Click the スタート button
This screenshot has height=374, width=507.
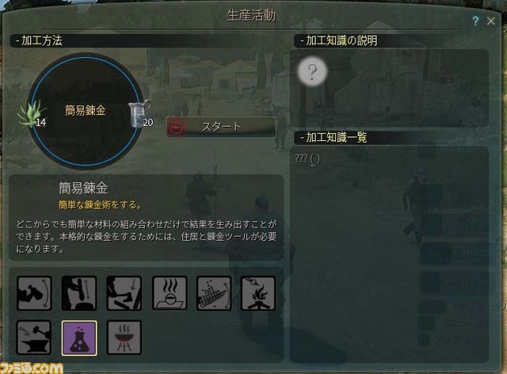[x=220, y=127]
